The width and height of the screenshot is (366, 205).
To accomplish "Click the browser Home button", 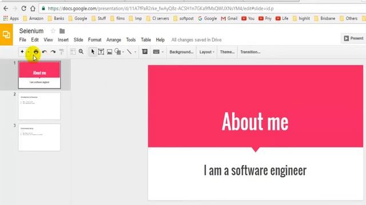I will (33, 9).
